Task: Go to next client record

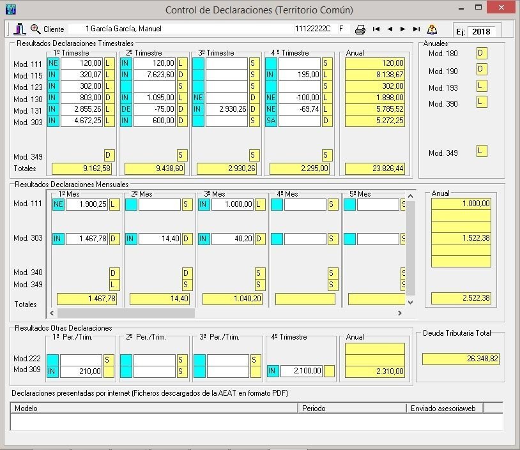Action: click(x=402, y=29)
